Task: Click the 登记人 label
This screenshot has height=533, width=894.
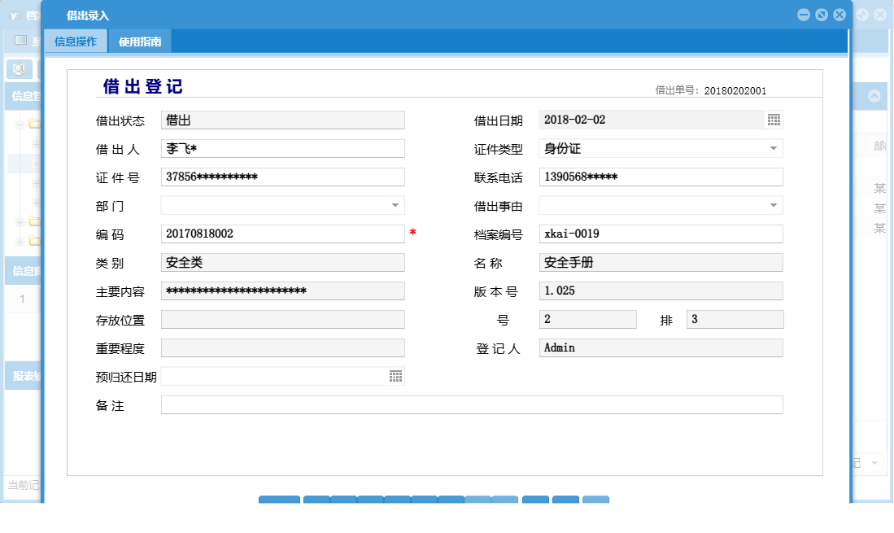Action: pyautogui.click(x=499, y=349)
